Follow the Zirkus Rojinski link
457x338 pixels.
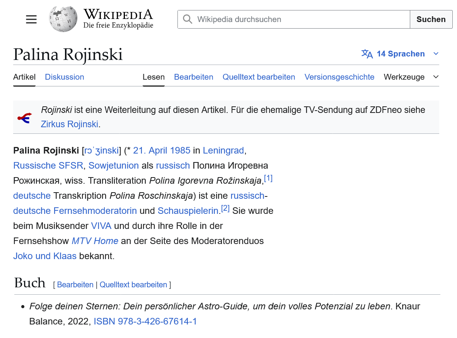coord(69,124)
